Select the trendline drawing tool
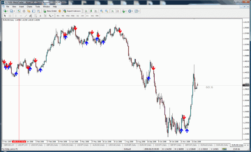 point(26,16)
